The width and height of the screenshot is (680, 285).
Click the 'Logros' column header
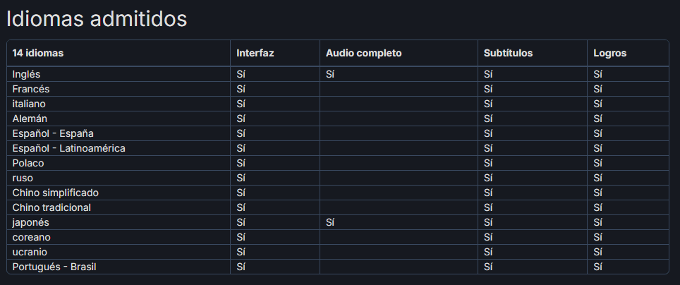609,53
